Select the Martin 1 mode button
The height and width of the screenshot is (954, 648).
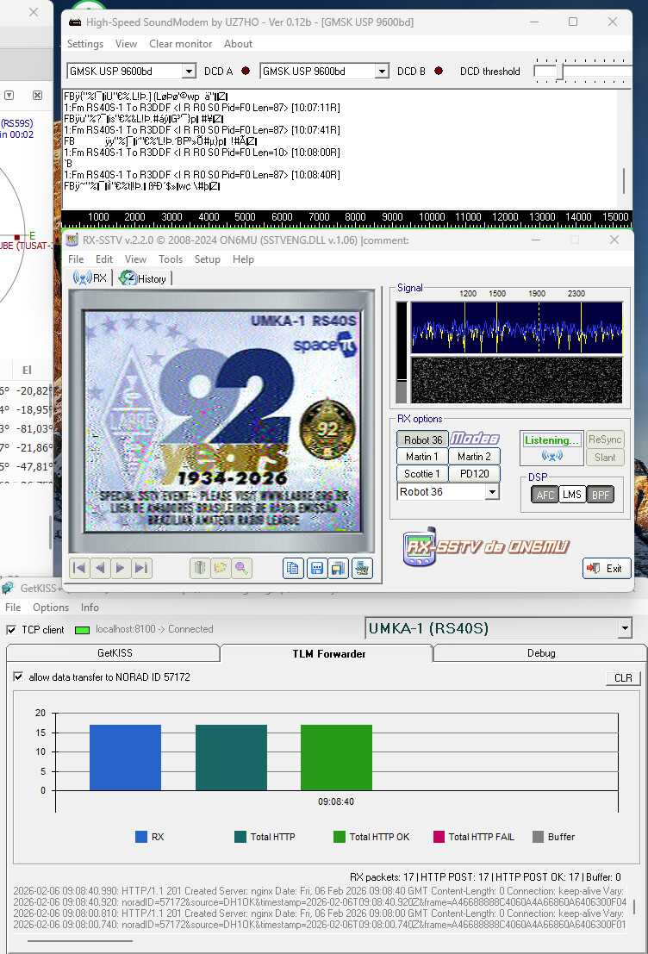tap(422, 457)
